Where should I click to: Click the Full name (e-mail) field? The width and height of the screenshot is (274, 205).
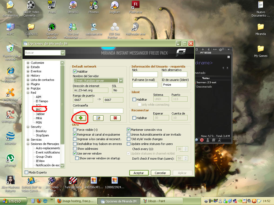(145, 85)
